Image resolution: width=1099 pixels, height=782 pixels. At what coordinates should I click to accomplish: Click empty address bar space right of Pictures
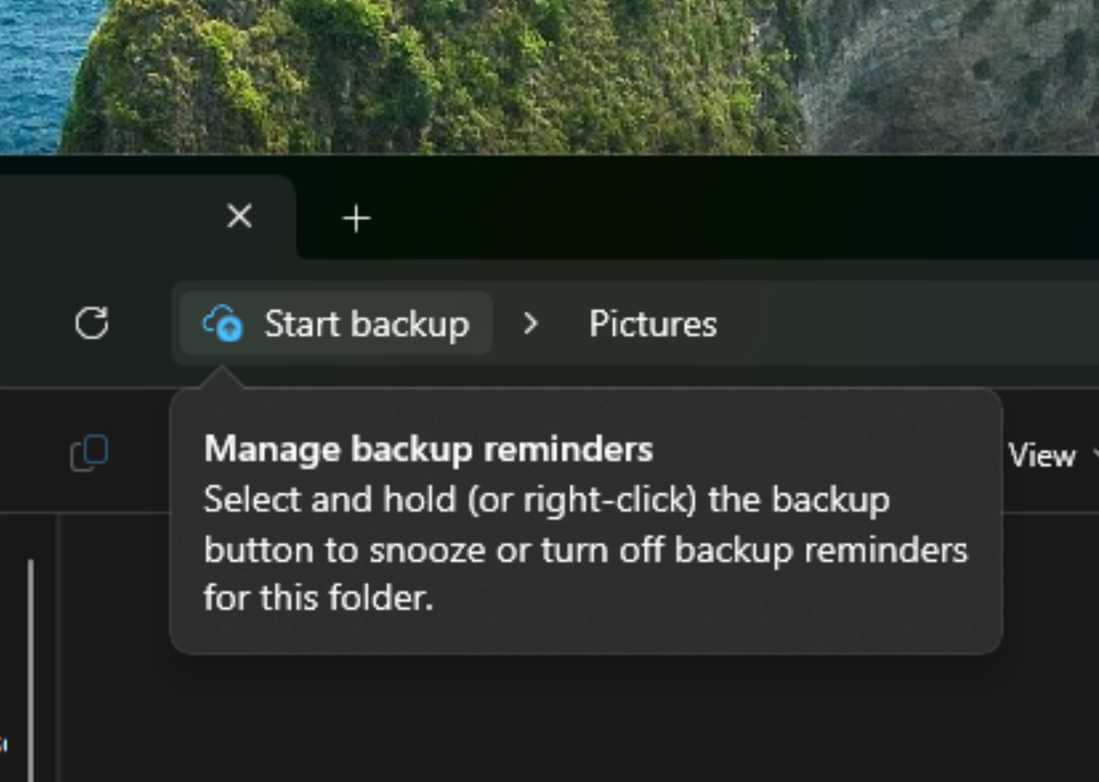904,324
